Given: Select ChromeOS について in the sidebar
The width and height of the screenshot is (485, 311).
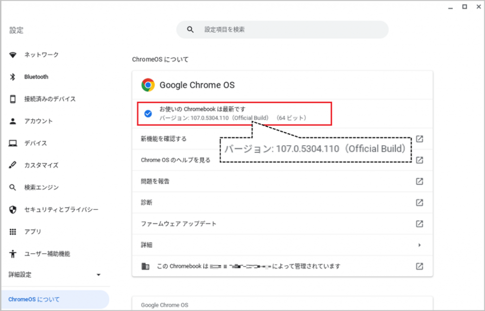Looking at the screenshot, I should [34, 300].
